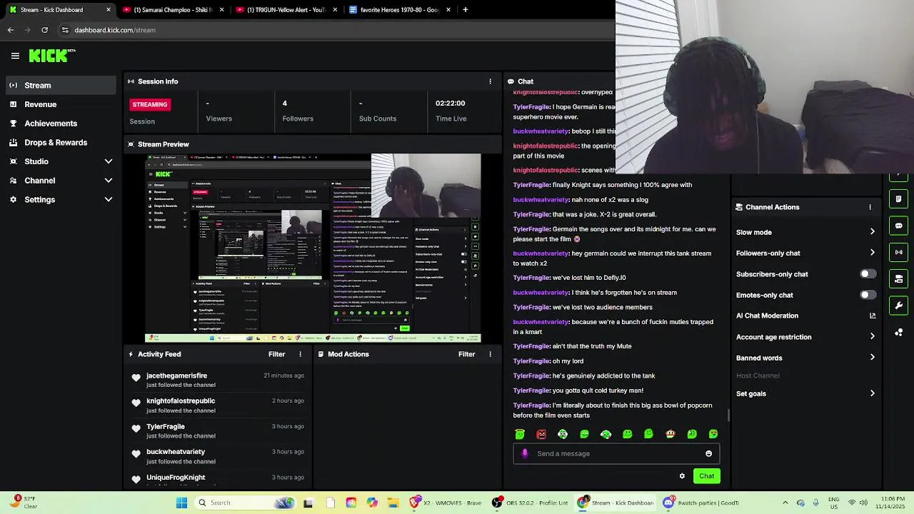
Task: Click the wrench icon in right rail
Action: [x=899, y=306]
